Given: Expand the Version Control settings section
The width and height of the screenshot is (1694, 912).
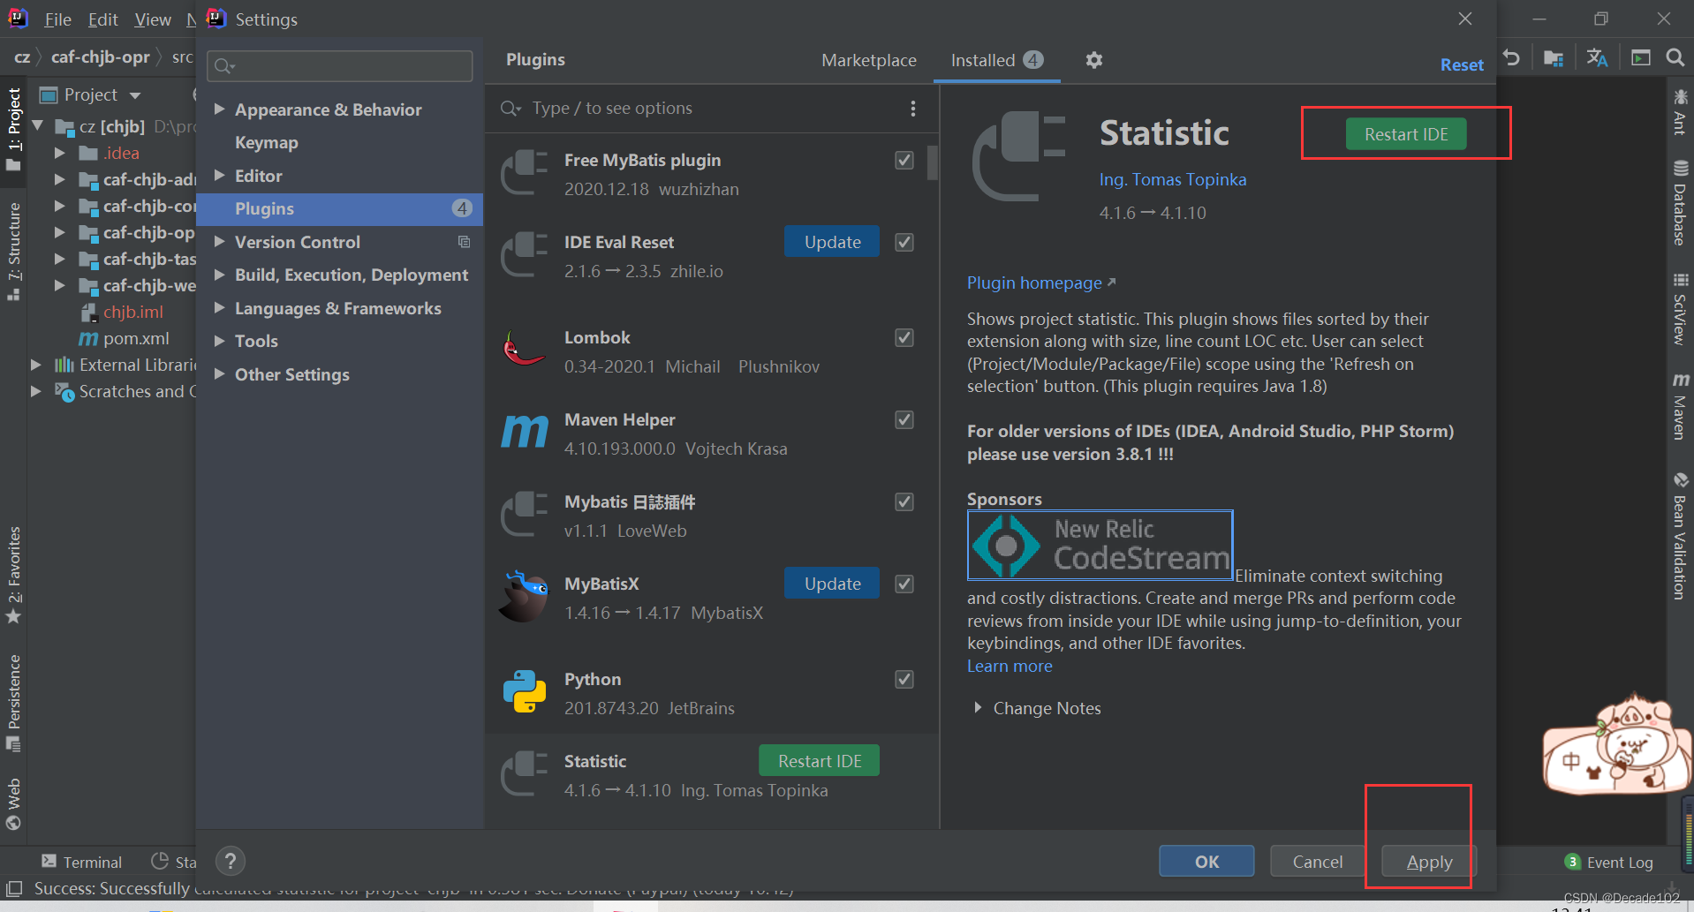Looking at the screenshot, I should (219, 242).
